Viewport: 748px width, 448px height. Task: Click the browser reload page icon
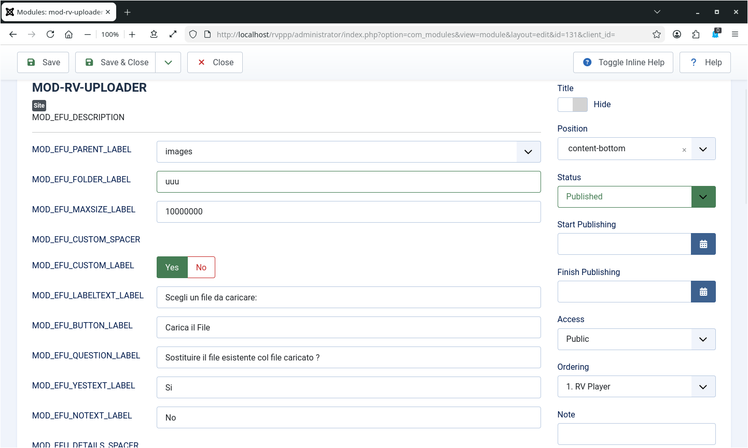50,34
